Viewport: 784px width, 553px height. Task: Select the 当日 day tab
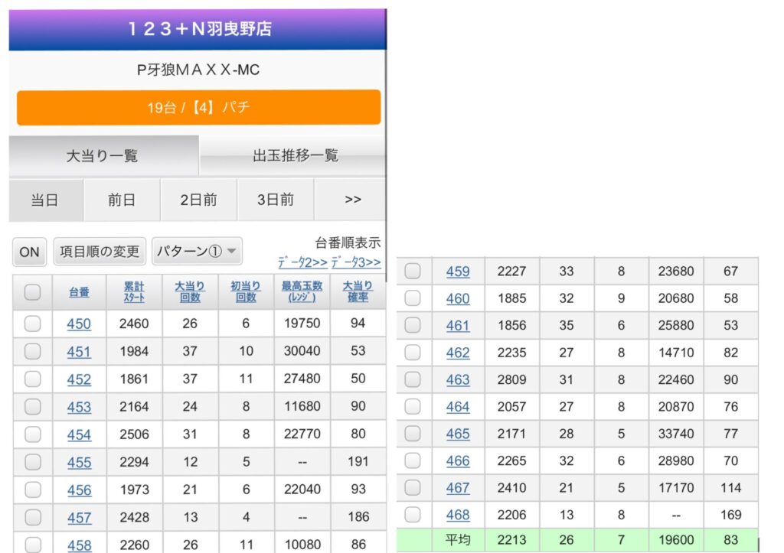click(x=45, y=200)
